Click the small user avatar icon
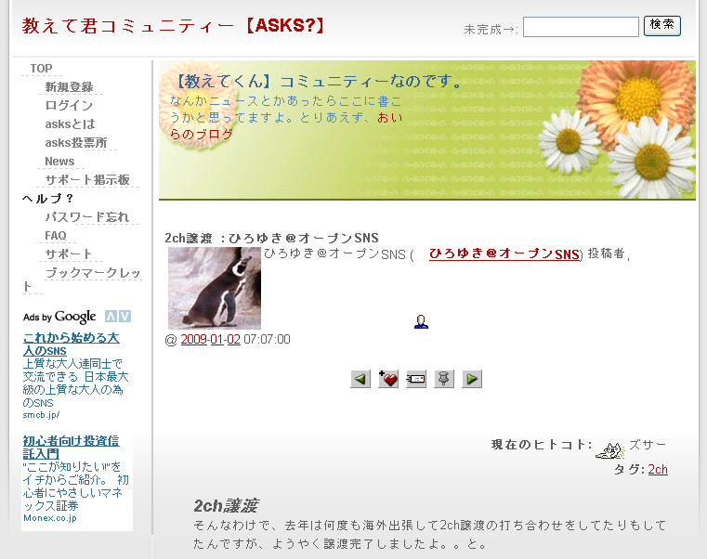The height and width of the screenshot is (559, 707). pos(421,321)
